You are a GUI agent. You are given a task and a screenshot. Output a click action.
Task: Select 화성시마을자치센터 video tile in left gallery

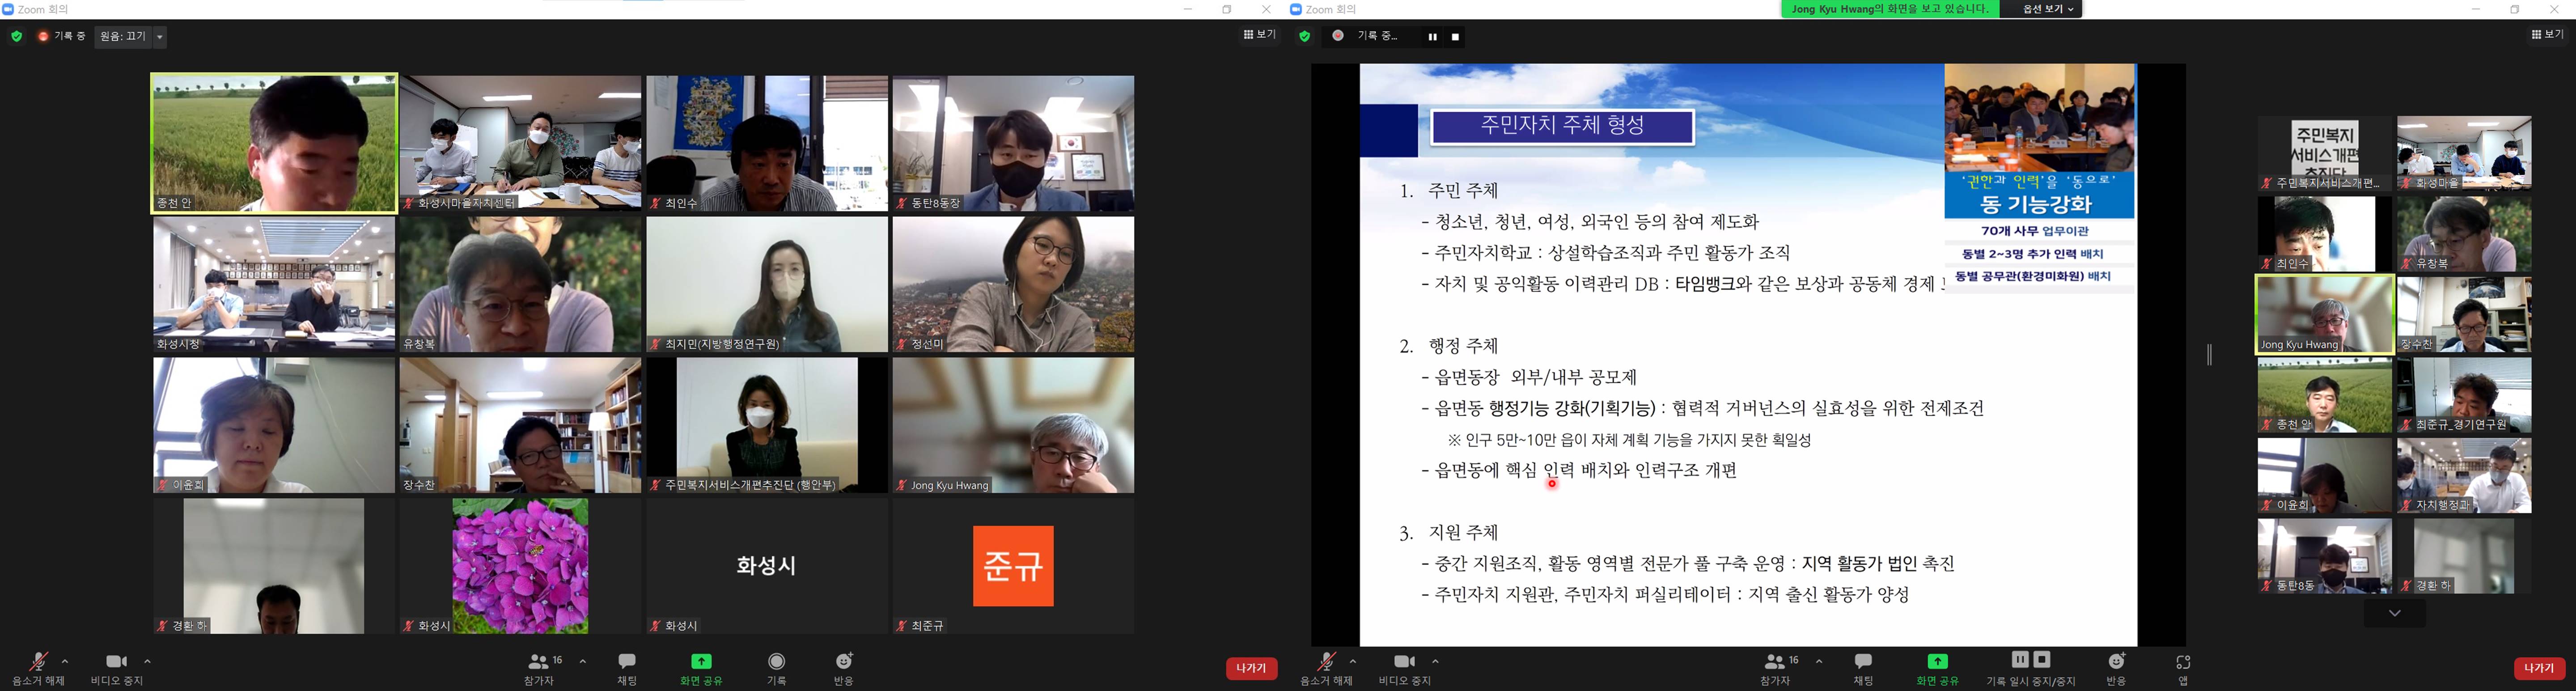coord(520,143)
